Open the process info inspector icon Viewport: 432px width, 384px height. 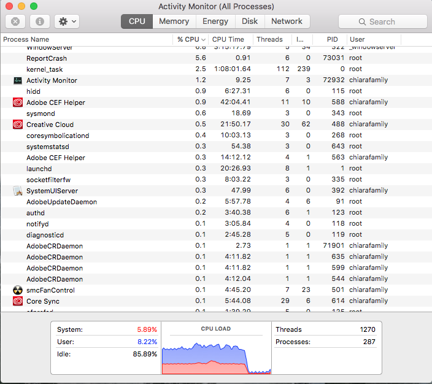click(x=40, y=21)
